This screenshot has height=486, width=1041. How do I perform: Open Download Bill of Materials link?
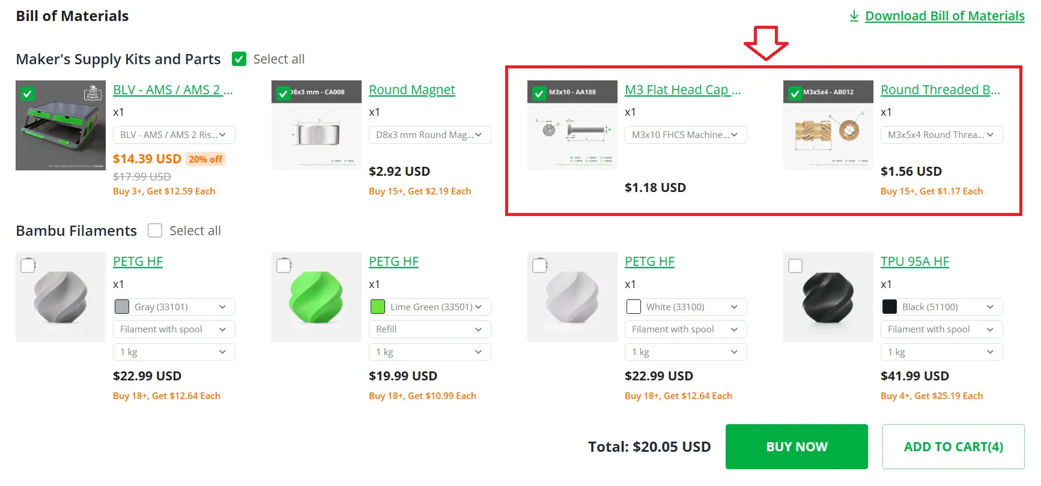click(x=944, y=16)
